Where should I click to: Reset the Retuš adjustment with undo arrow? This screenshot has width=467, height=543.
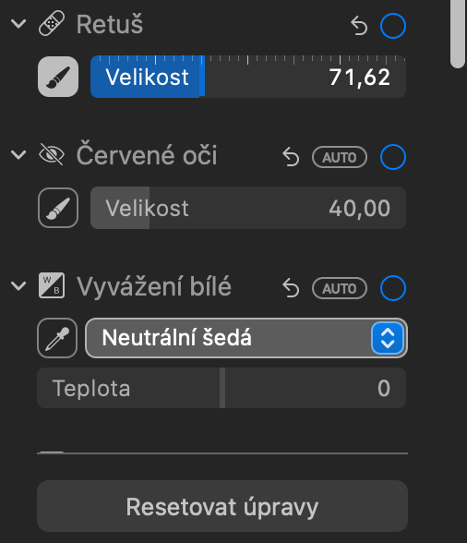coord(359,26)
